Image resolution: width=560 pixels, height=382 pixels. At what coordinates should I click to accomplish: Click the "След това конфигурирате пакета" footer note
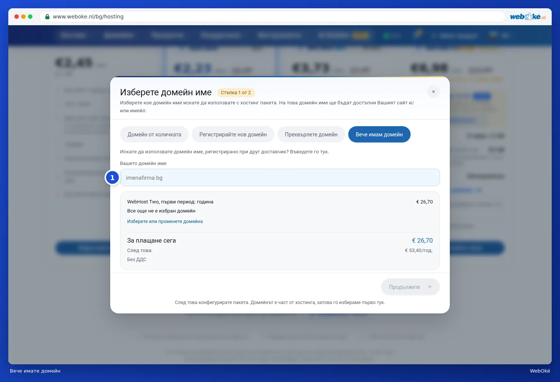280,303
